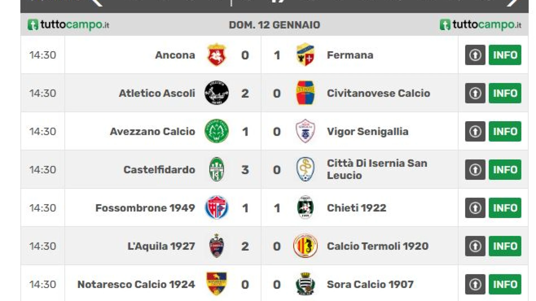Click the Ancona team crest
This screenshot has height=301, width=536.
point(216,55)
